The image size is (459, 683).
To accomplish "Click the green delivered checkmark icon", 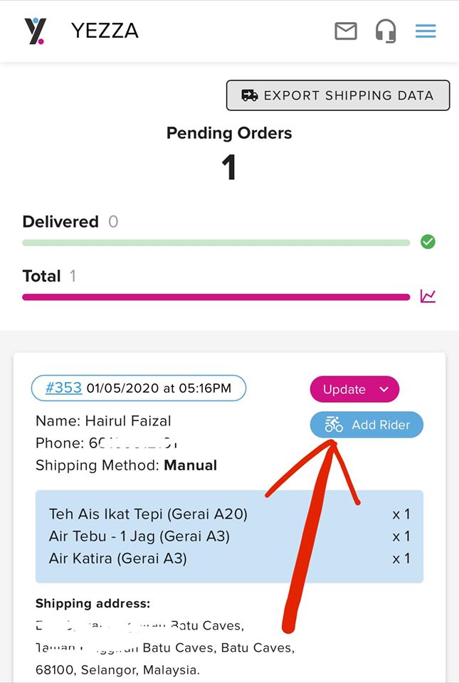I will pyautogui.click(x=428, y=242).
